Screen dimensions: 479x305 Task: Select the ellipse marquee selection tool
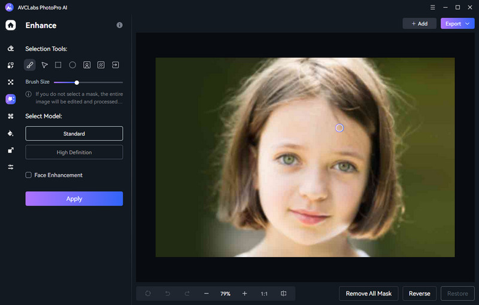[72, 65]
